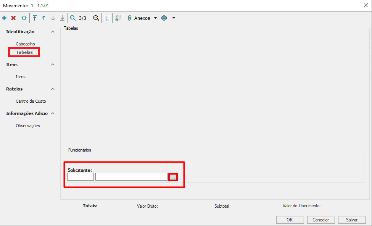Click the Solicitante code input field
Screen dimensions: 372x226
pyautogui.click(x=80, y=177)
